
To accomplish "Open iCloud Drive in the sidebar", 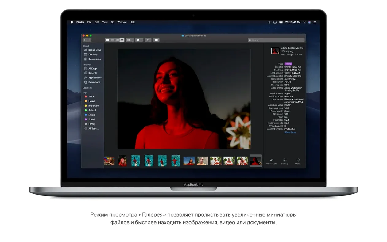I will (93, 50).
